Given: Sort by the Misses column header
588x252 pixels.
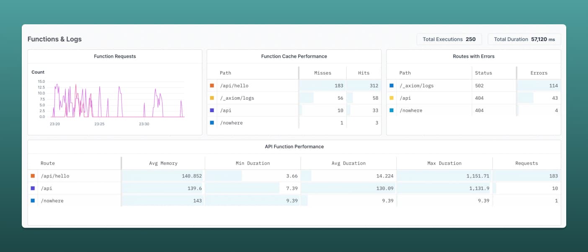Looking at the screenshot, I should point(323,73).
